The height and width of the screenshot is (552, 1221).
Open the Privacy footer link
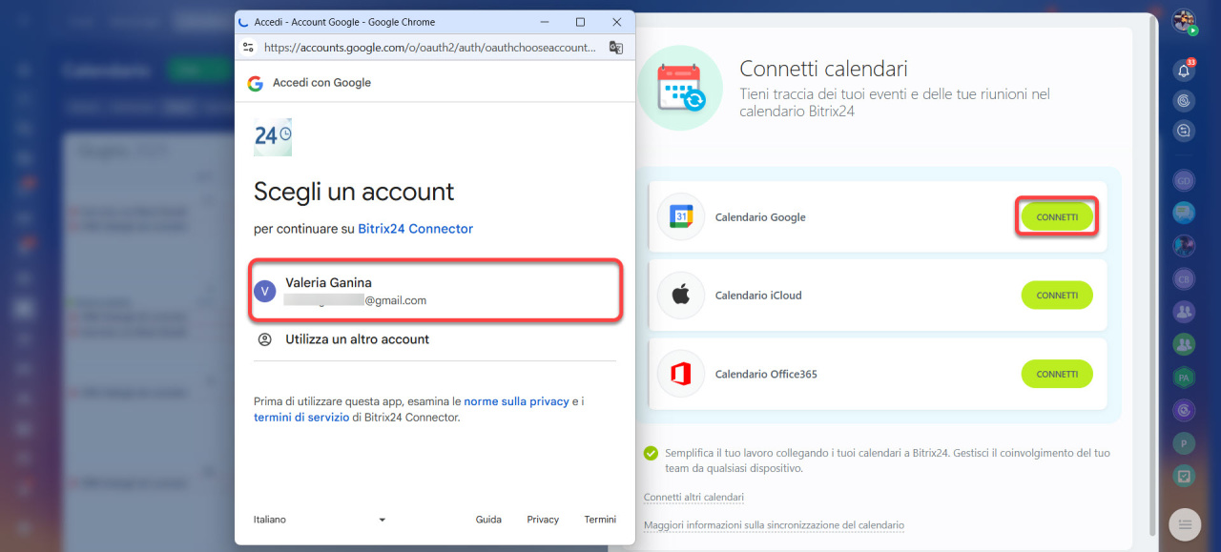click(543, 520)
